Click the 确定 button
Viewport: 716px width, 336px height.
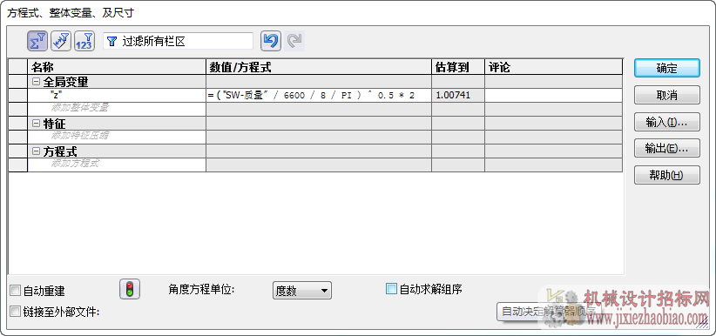666,69
